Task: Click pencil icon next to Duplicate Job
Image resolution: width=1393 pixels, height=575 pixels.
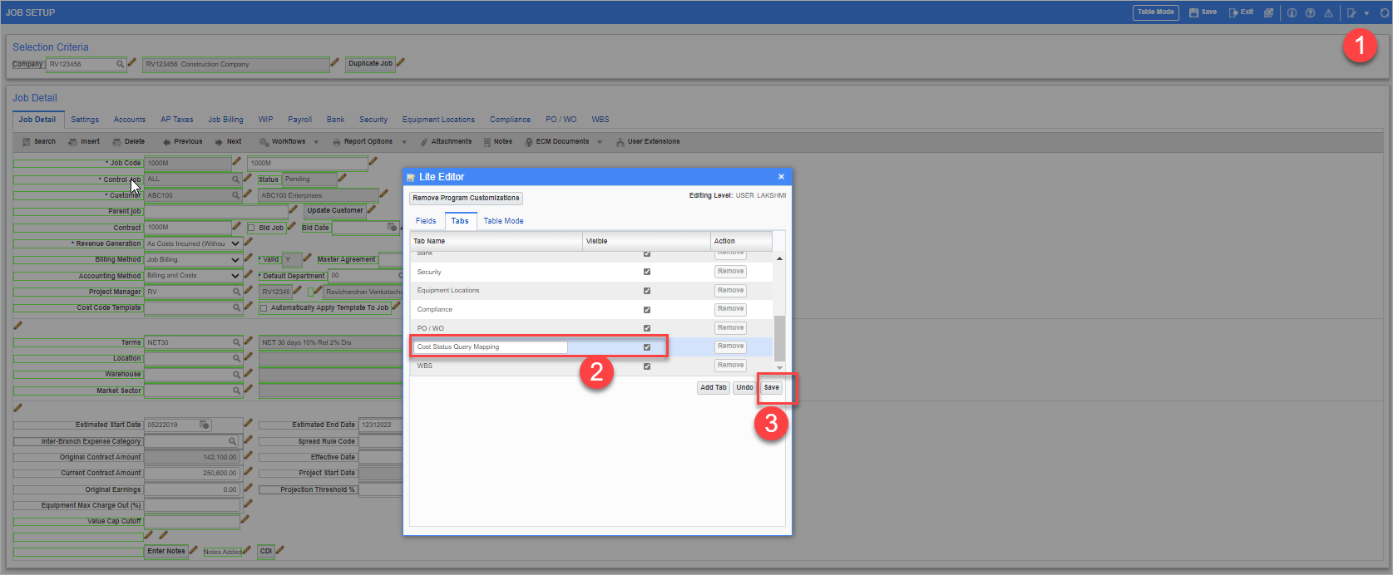Action: 401,62
